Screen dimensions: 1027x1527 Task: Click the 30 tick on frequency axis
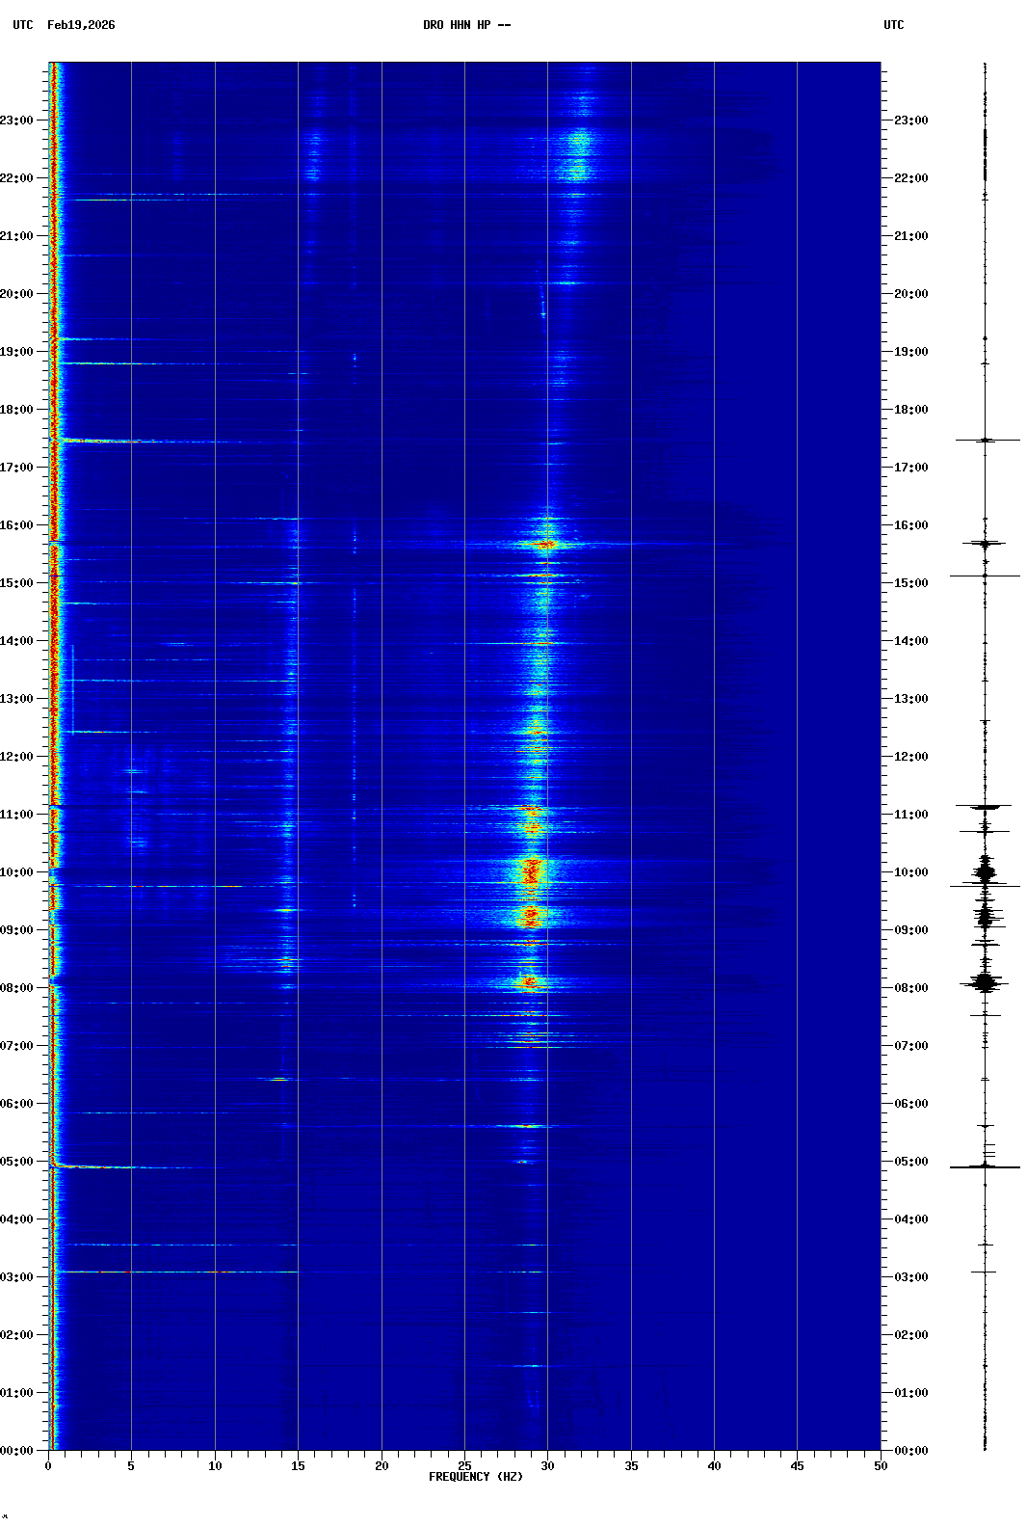(547, 1466)
